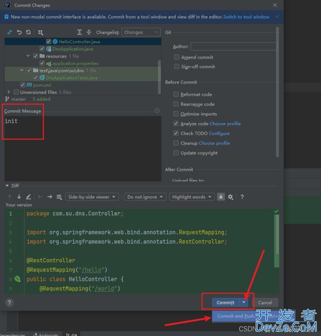321x336 pixels.
Task: Enable Optimize imports checkbox
Action: [x=176, y=113]
